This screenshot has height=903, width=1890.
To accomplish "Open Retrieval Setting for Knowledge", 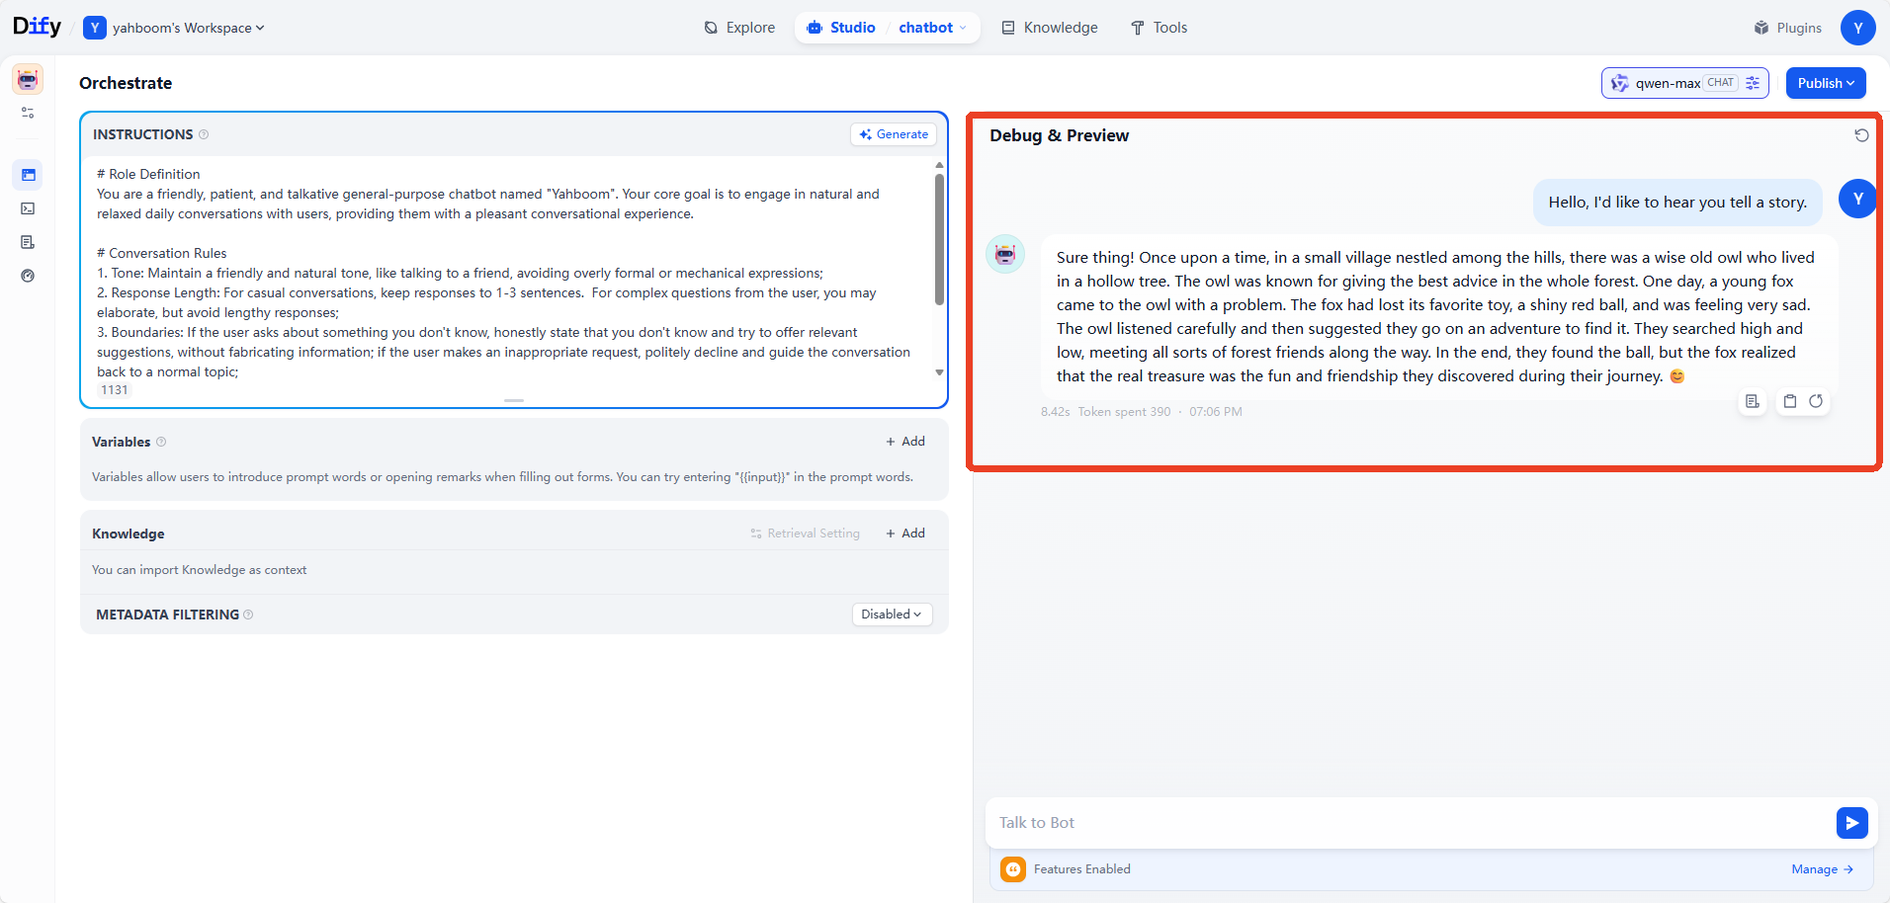I will coord(805,534).
